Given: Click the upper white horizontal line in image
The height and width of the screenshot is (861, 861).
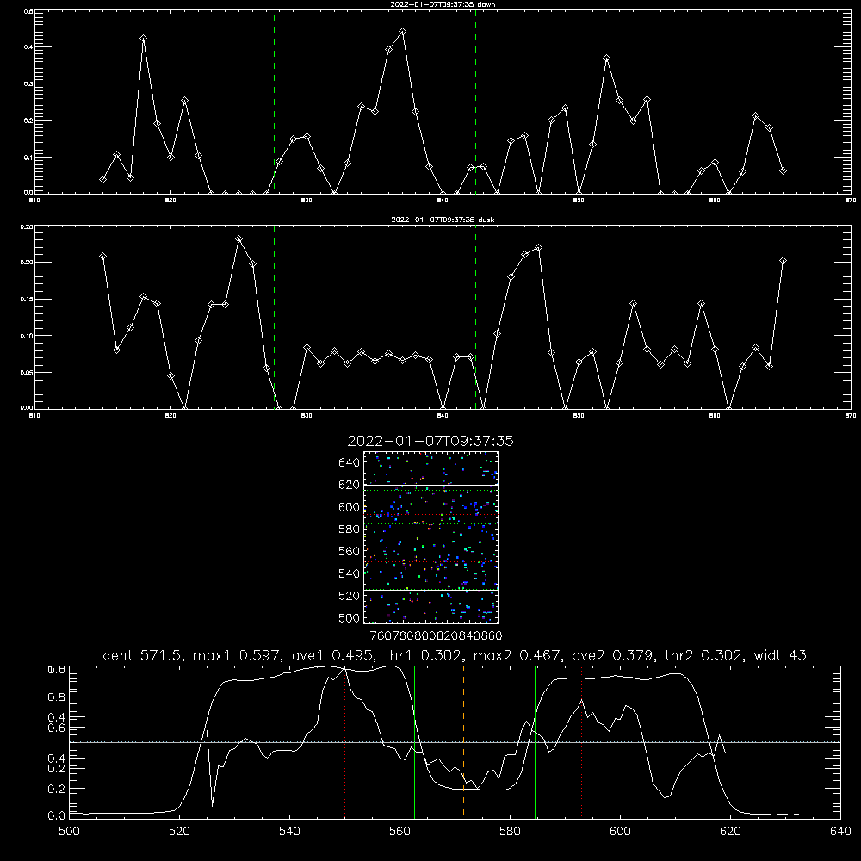Looking at the screenshot, I should [x=430, y=485].
